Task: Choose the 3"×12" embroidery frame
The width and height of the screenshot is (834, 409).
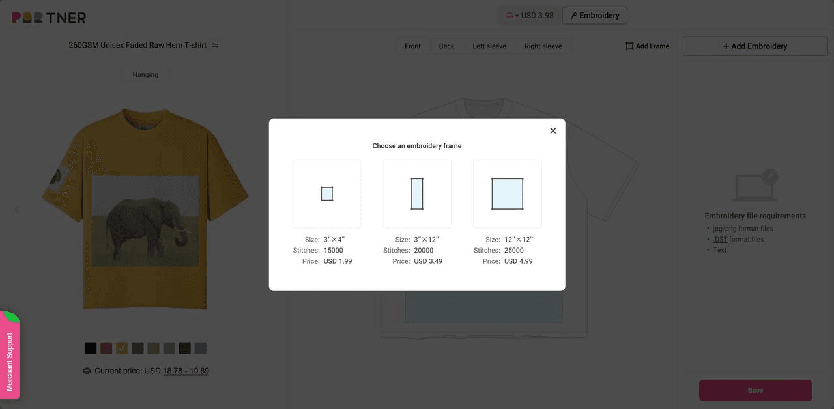Action: 417,194
